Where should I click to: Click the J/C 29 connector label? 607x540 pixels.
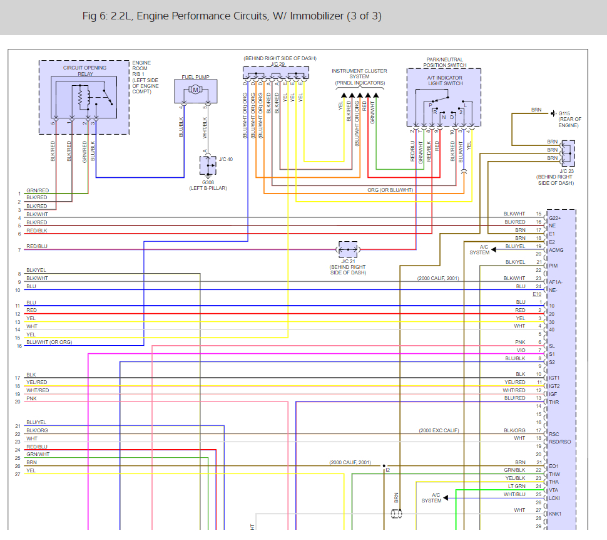click(x=278, y=64)
